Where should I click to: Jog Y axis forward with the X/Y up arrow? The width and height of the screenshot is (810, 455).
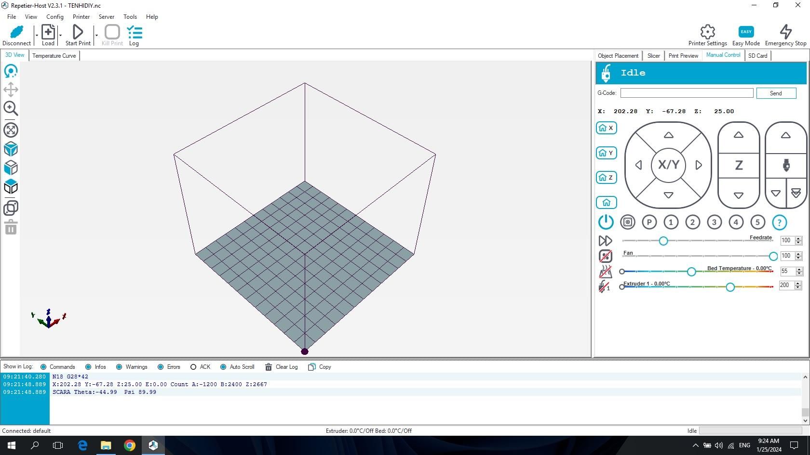point(668,135)
